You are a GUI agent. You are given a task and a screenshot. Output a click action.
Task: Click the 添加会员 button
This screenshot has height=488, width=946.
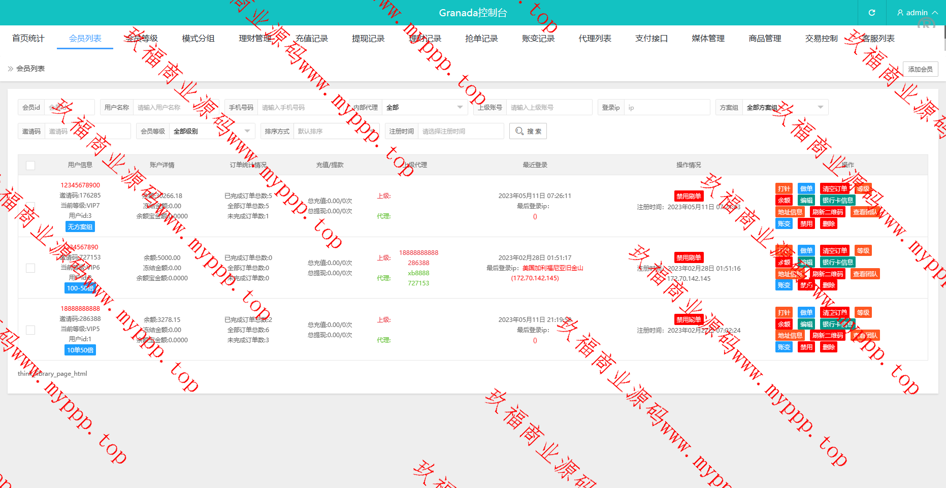(x=920, y=69)
